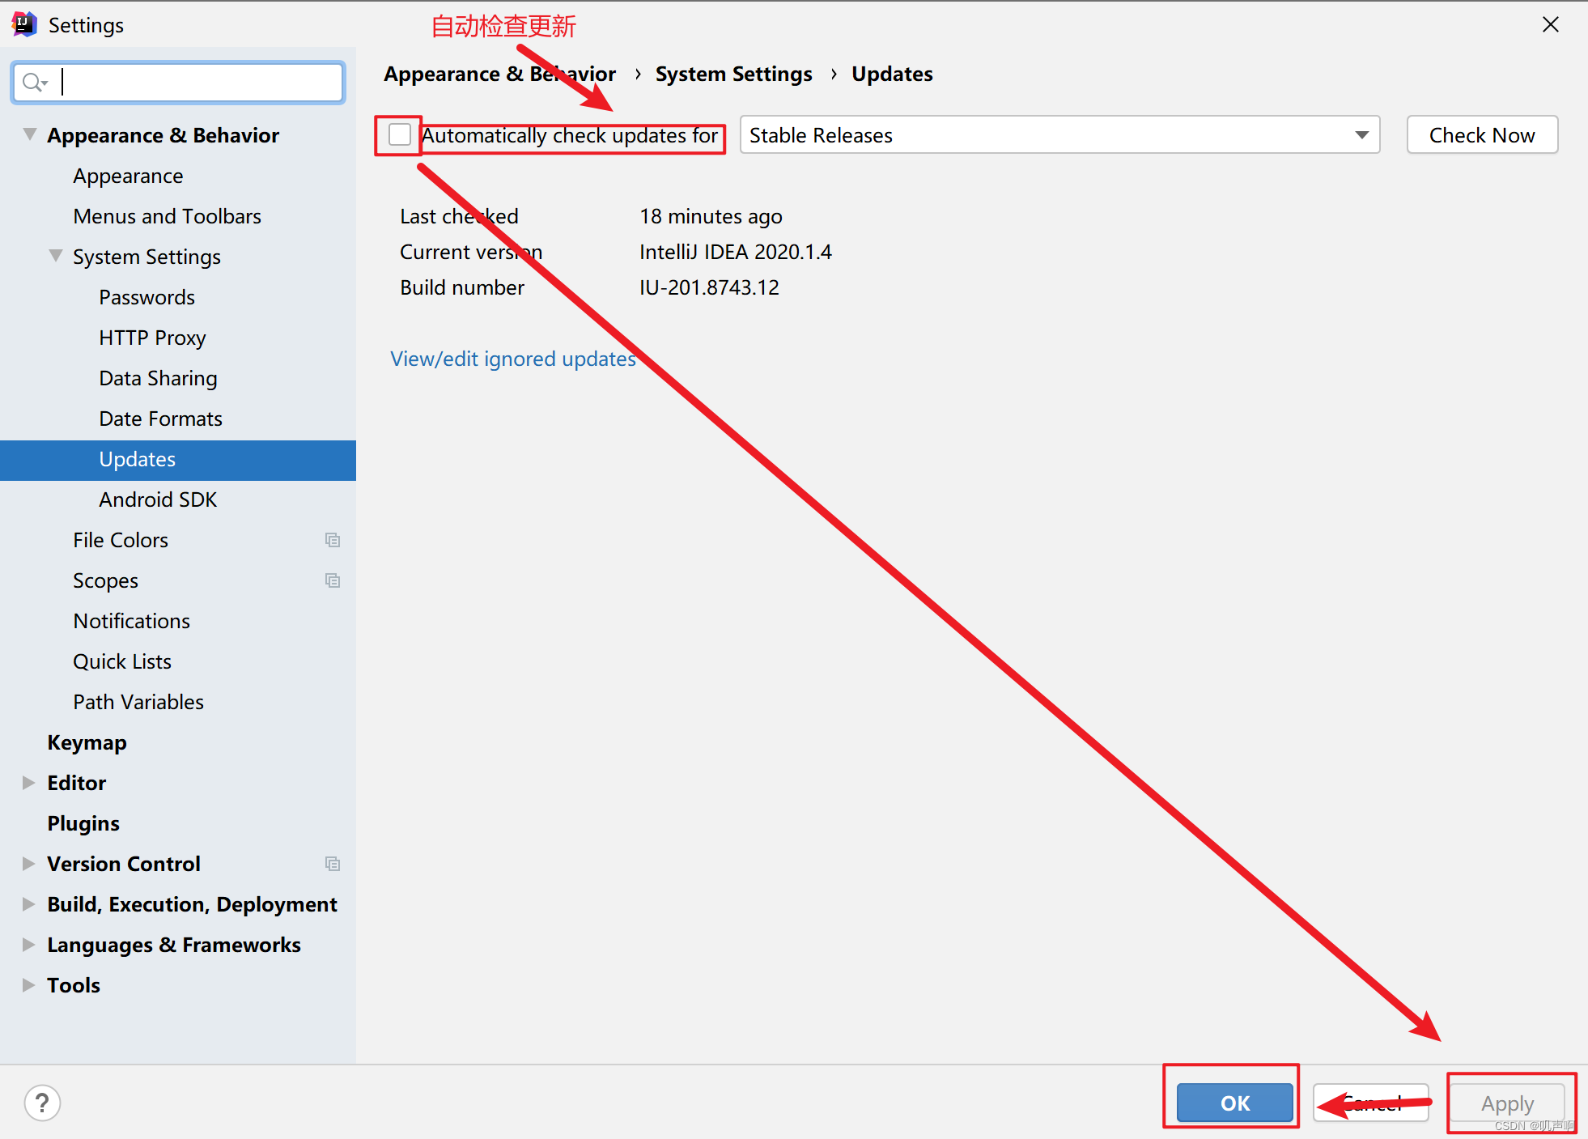Image resolution: width=1588 pixels, height=1139 pixels.
Task: Select Editor in the settings tree
Action: 76,783
